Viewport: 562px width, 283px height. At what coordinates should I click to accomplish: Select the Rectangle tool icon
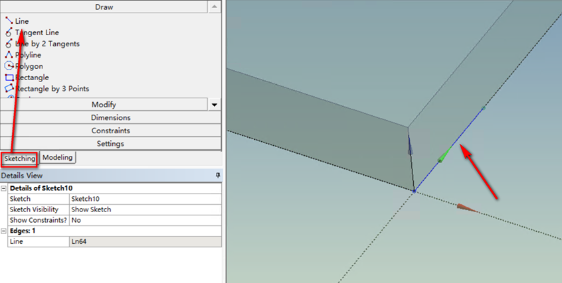pos(9,78)
